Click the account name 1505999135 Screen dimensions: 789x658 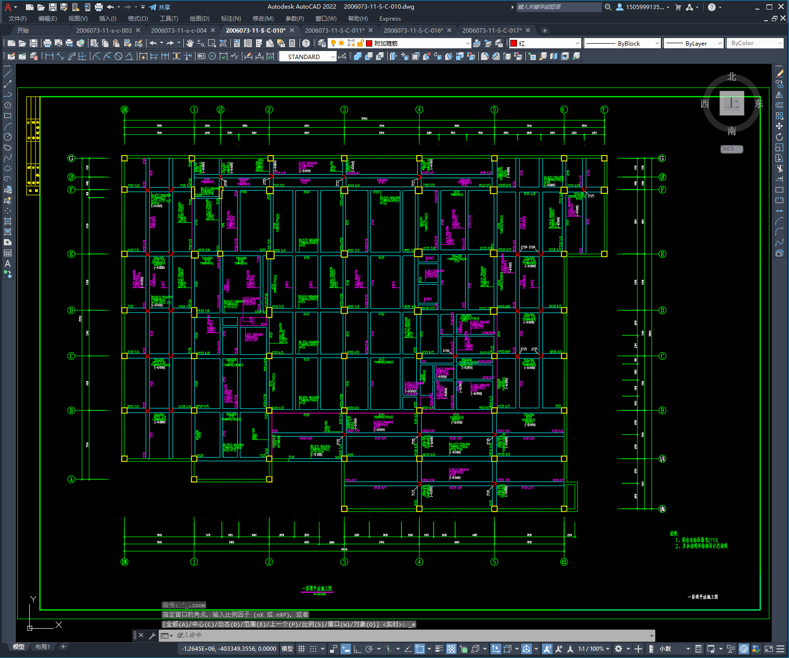[645, 7]
